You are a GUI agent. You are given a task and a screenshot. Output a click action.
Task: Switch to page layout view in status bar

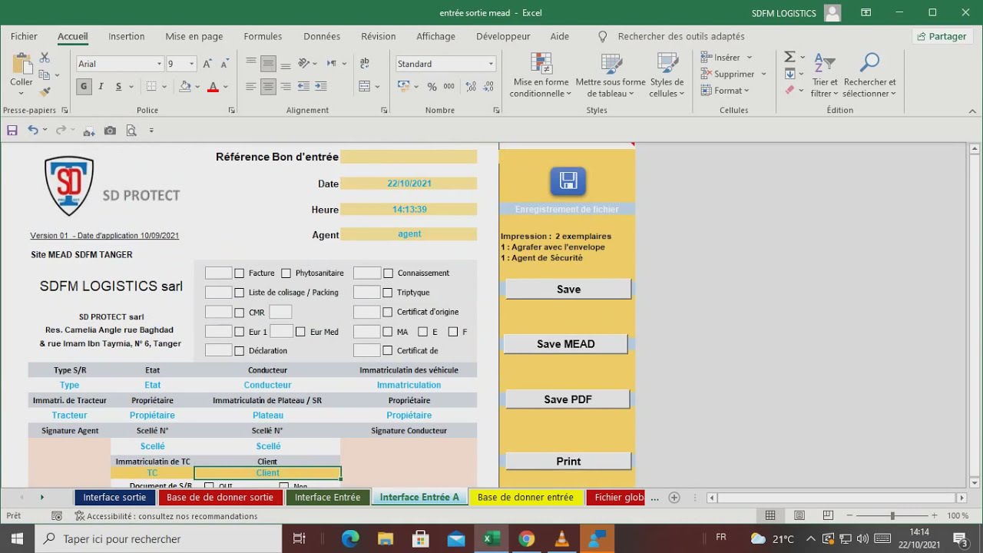click(799, 516)
